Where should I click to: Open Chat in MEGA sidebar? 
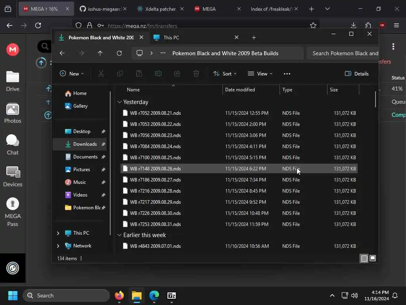point(12,145)
